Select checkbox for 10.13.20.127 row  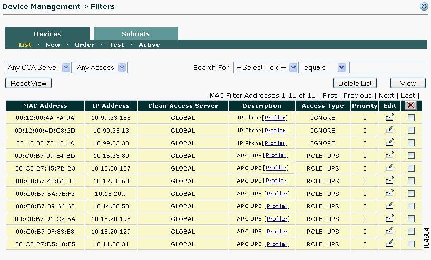click(x=411, y=168)
